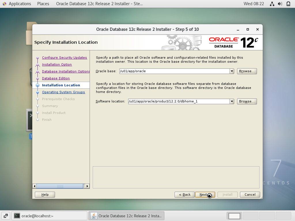This screenshot has height=221, width=295.
Task: Expand the Software location dropdown arrow
Action: point(232,102)
